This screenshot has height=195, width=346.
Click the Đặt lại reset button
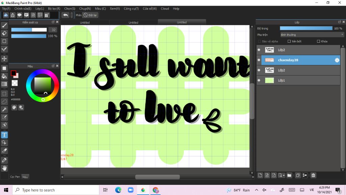[x=90, y=15]
